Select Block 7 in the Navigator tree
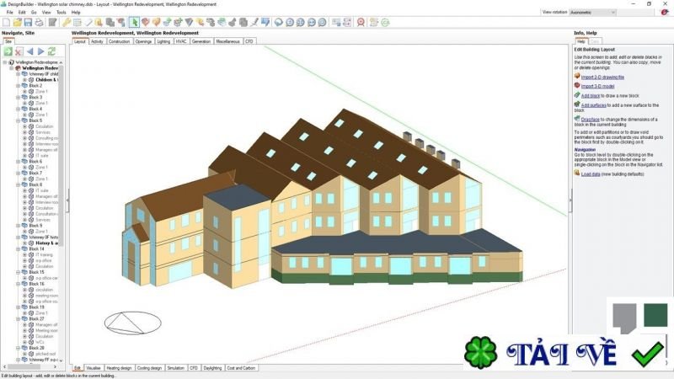 point(35,173)
